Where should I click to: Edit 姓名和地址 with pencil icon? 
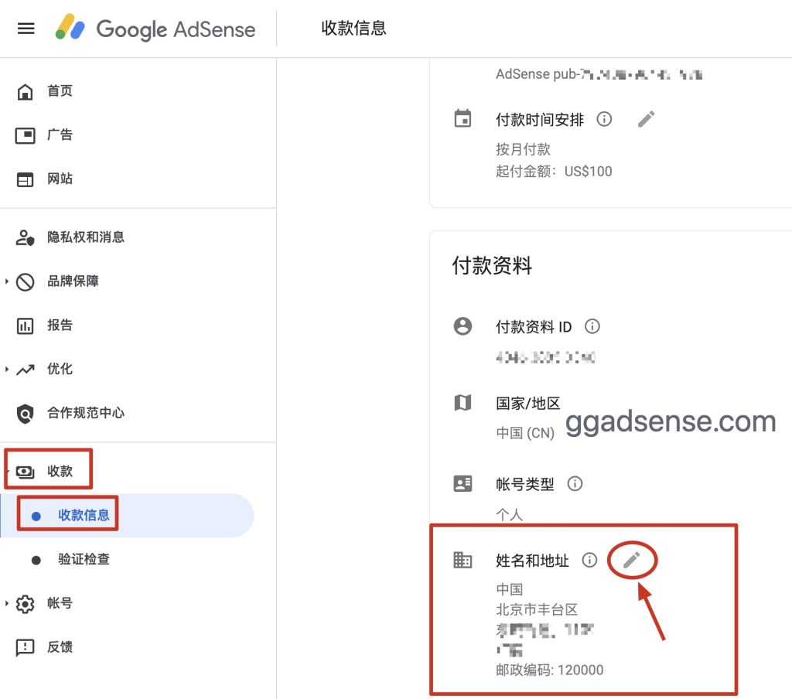pos(631,560)
